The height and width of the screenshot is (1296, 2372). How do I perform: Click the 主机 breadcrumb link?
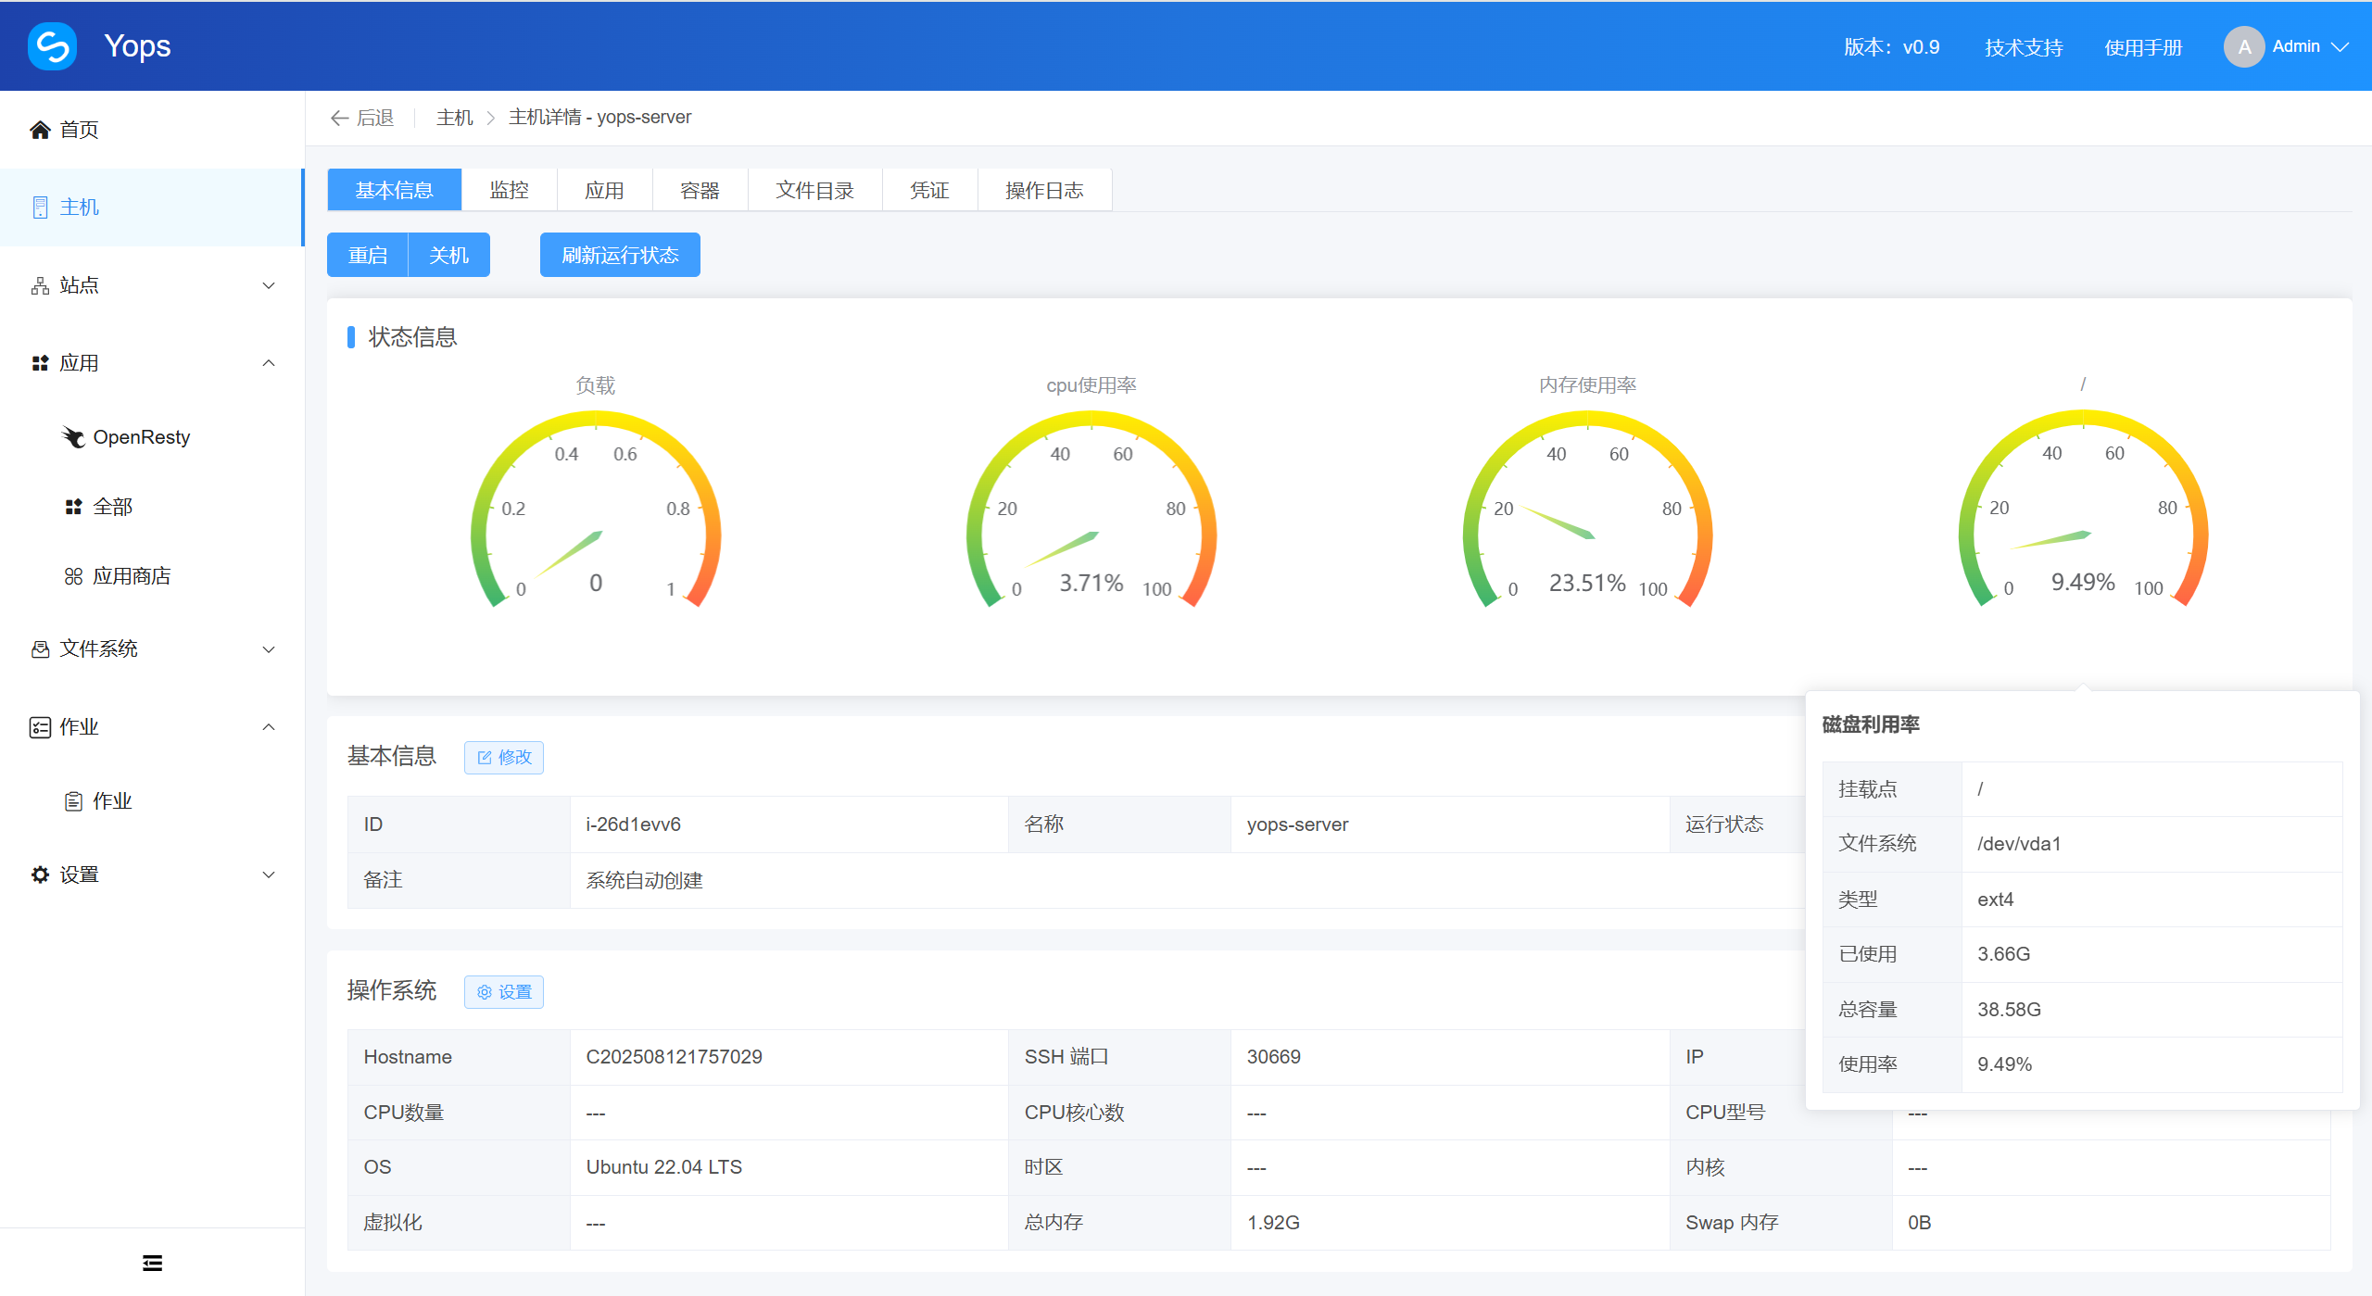tap(455, 118)
